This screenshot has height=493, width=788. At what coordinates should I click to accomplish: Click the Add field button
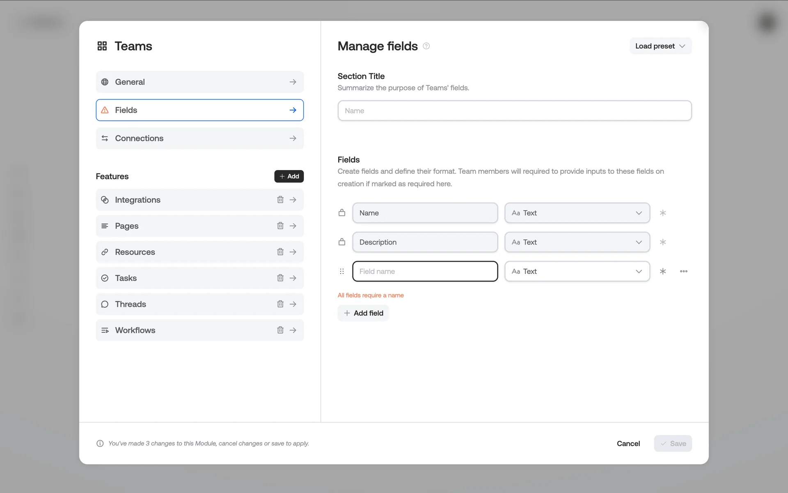363,313
